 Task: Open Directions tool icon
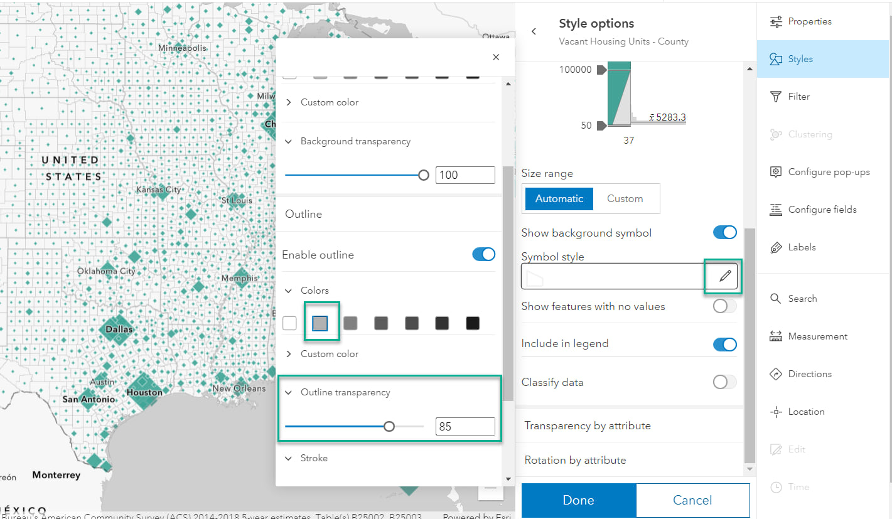tap(776, 374)
